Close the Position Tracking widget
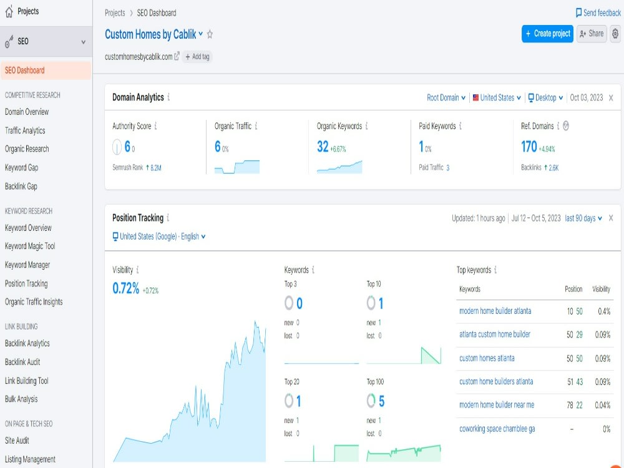The image size is (624, 468). click(x=611, y=218)
